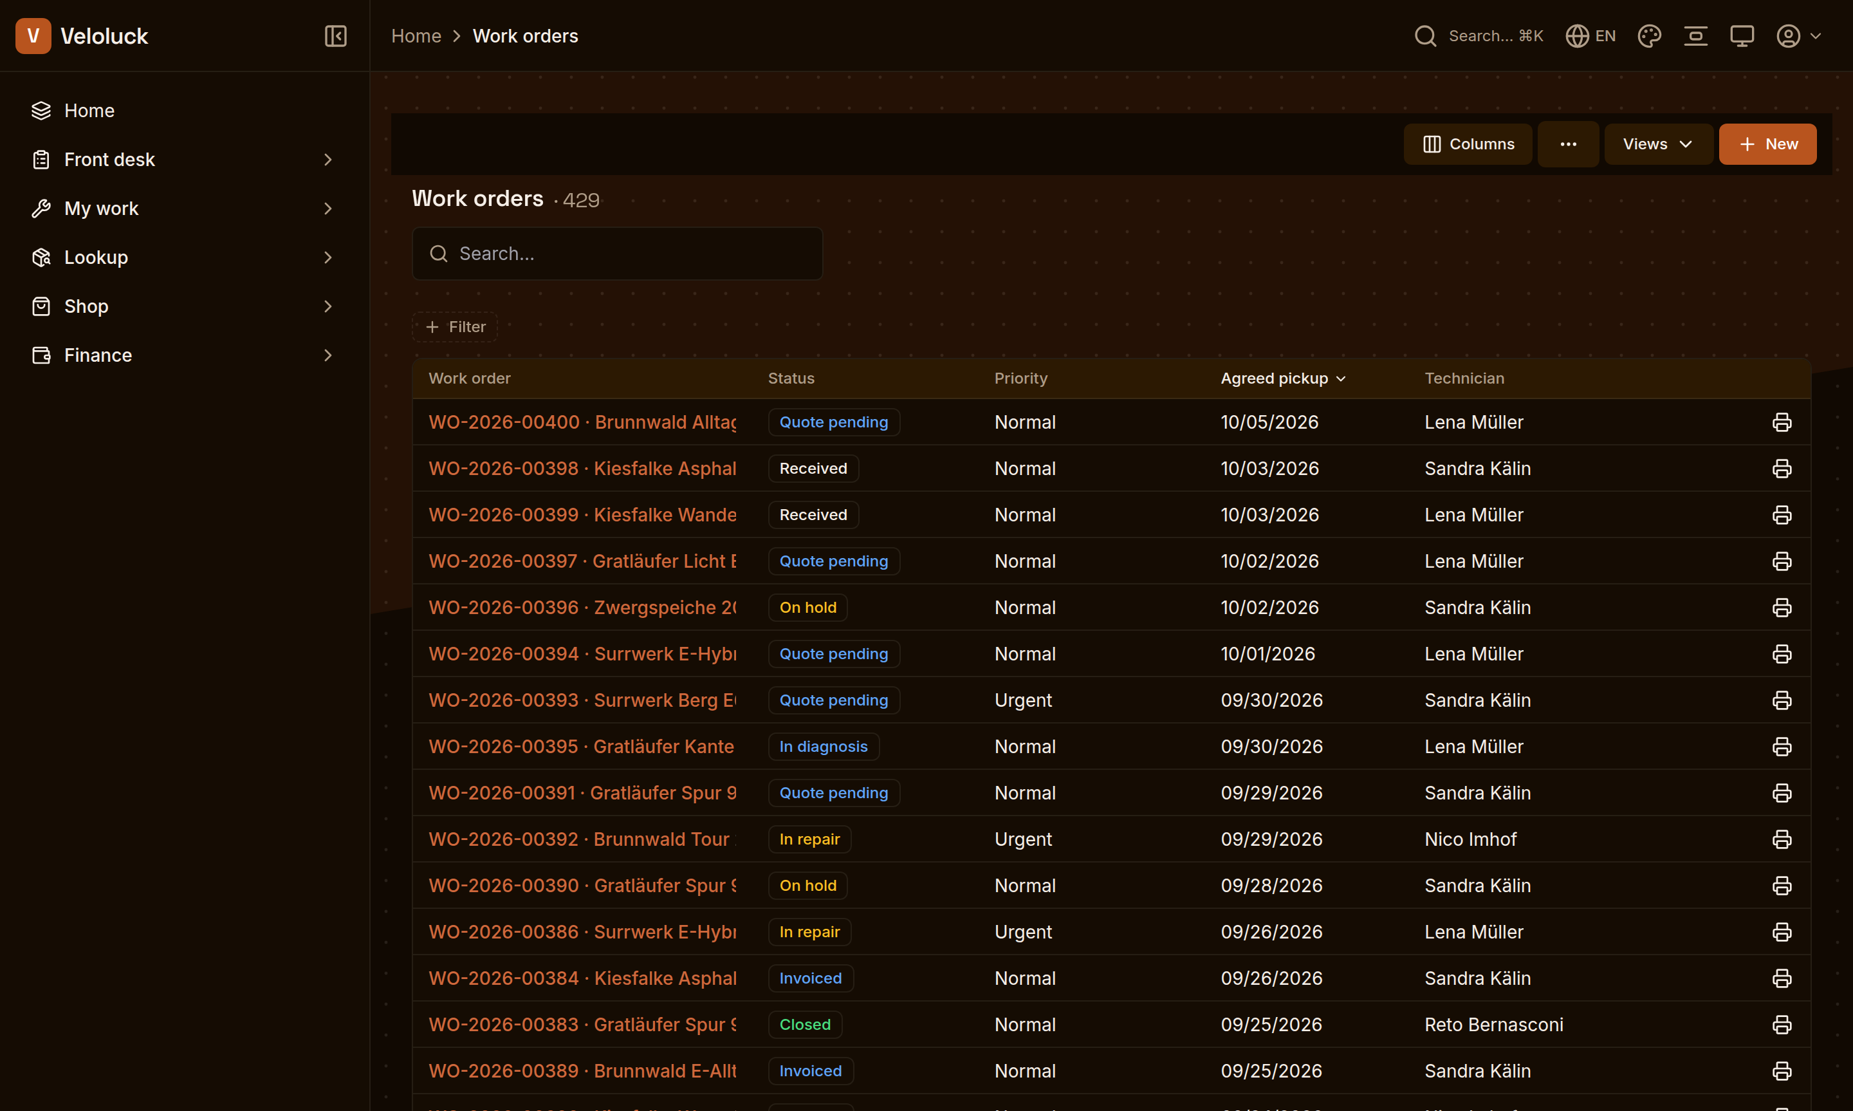Screen dimensions: 1853x1111
Task: Open work order WO-2026-00394 Surrwerk E-Hybrid
Action: pyautogui.click(x=582, y=653)
